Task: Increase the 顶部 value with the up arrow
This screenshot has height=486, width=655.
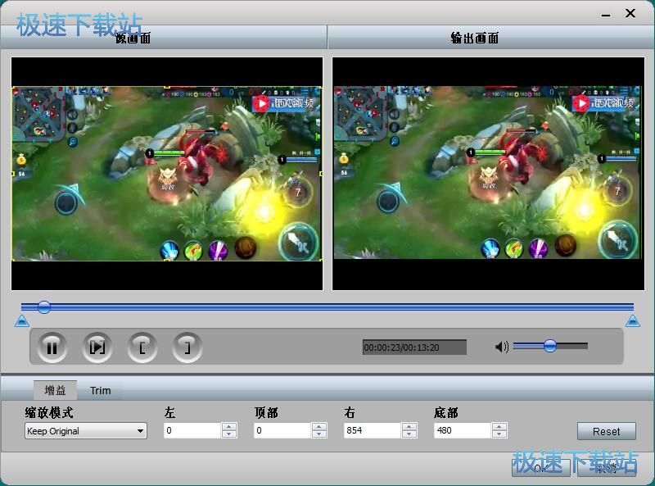Action: pyautogui.click(x=319, y=427)
